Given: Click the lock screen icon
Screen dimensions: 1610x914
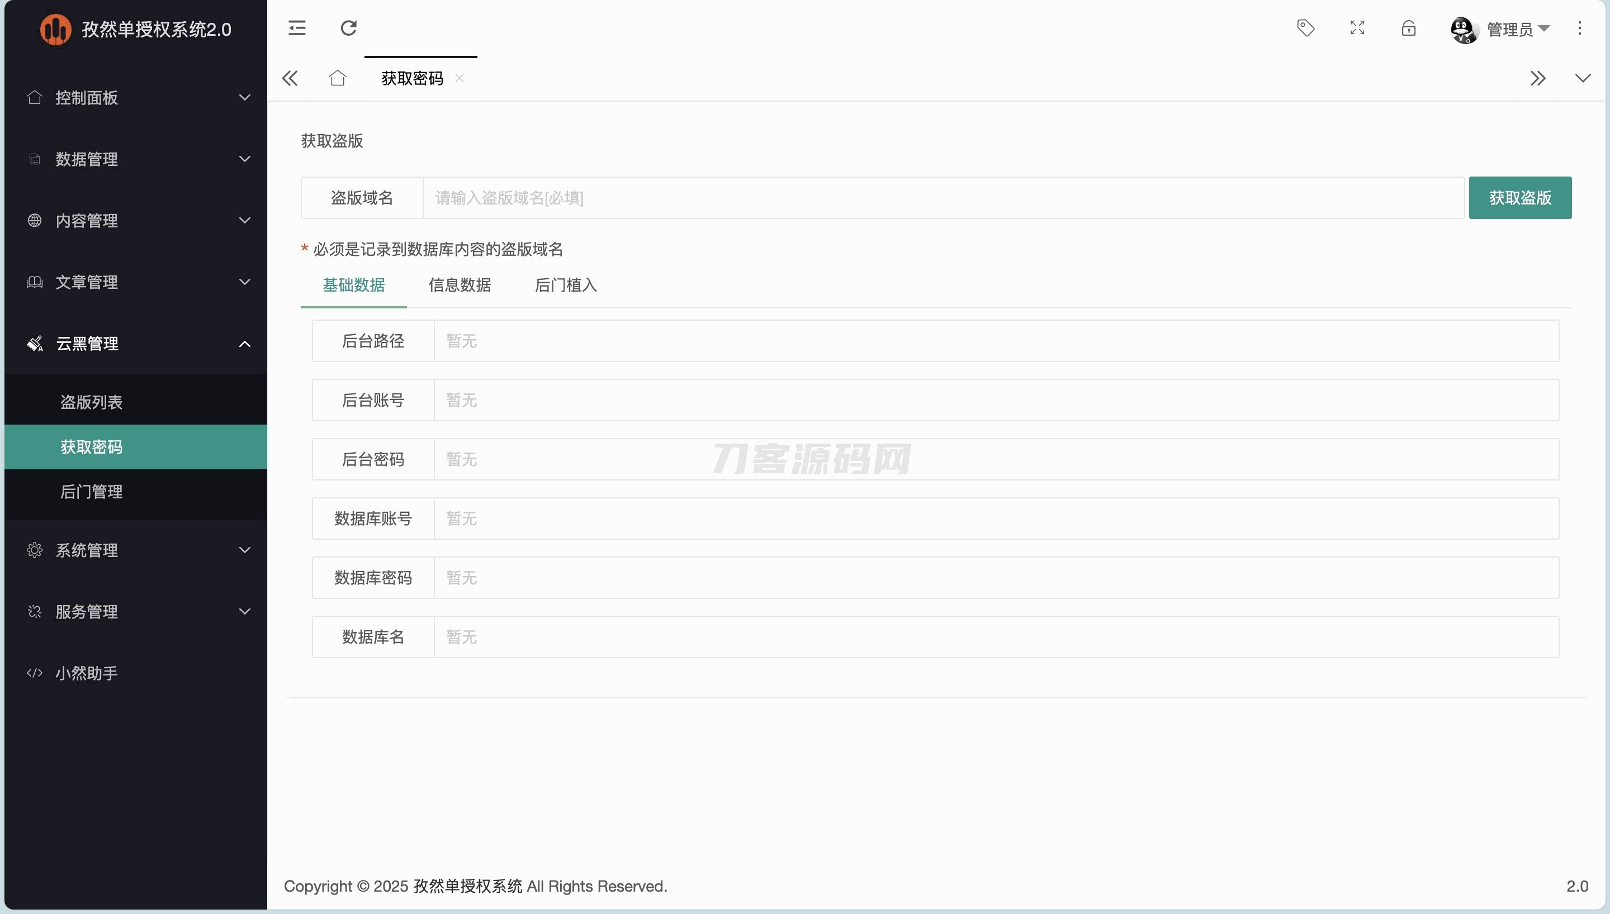Looking at the screenshot, I should click(1408, 28).
